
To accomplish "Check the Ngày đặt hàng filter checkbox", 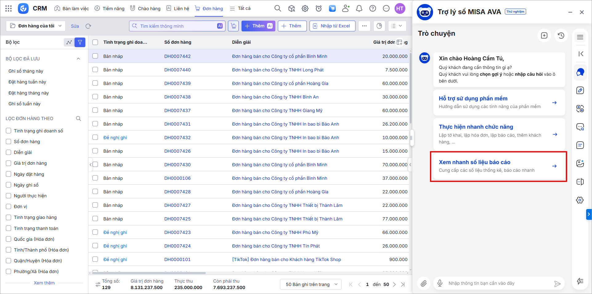I will coord(9,174).
